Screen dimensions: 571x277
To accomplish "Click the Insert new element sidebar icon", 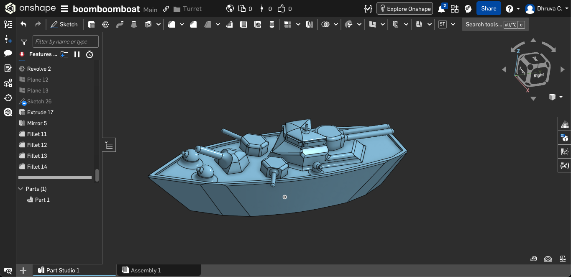I will [x=8, y=39].
